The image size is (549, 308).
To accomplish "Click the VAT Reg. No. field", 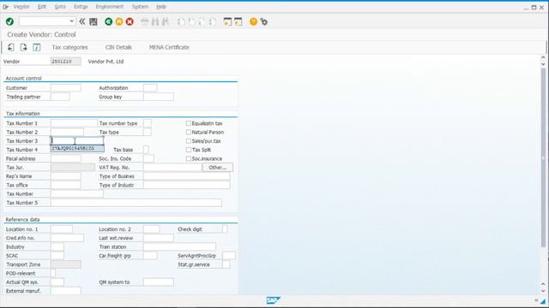I will pyautogui.click(x=172, y=168).
